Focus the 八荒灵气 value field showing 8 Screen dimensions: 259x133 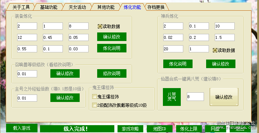pyautogui.click(x=195, y=97)
